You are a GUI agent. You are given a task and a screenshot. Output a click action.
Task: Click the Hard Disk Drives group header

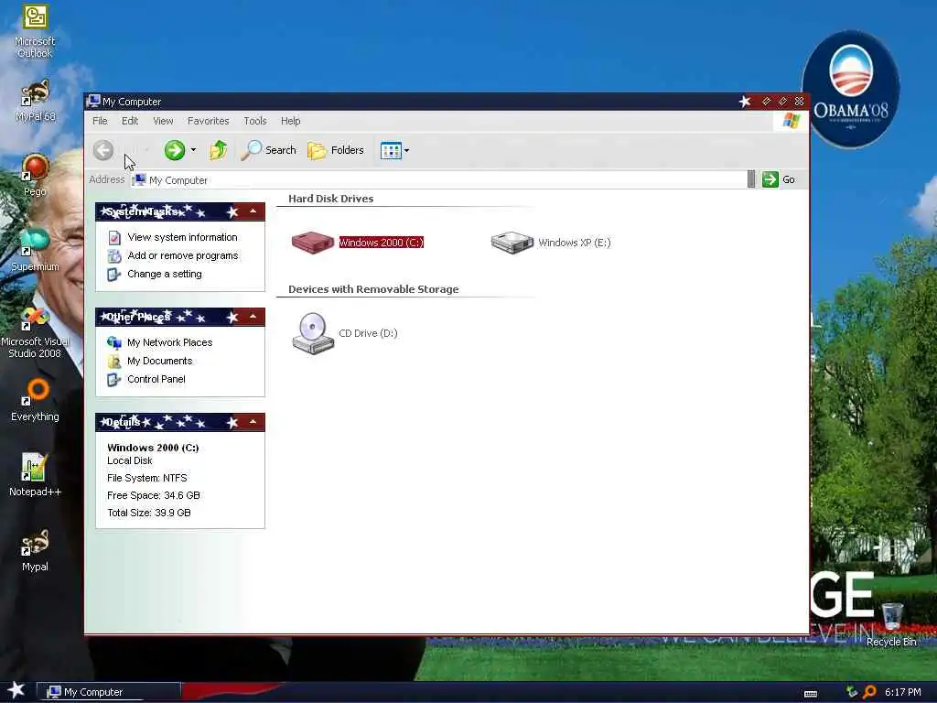click(330, 199)
